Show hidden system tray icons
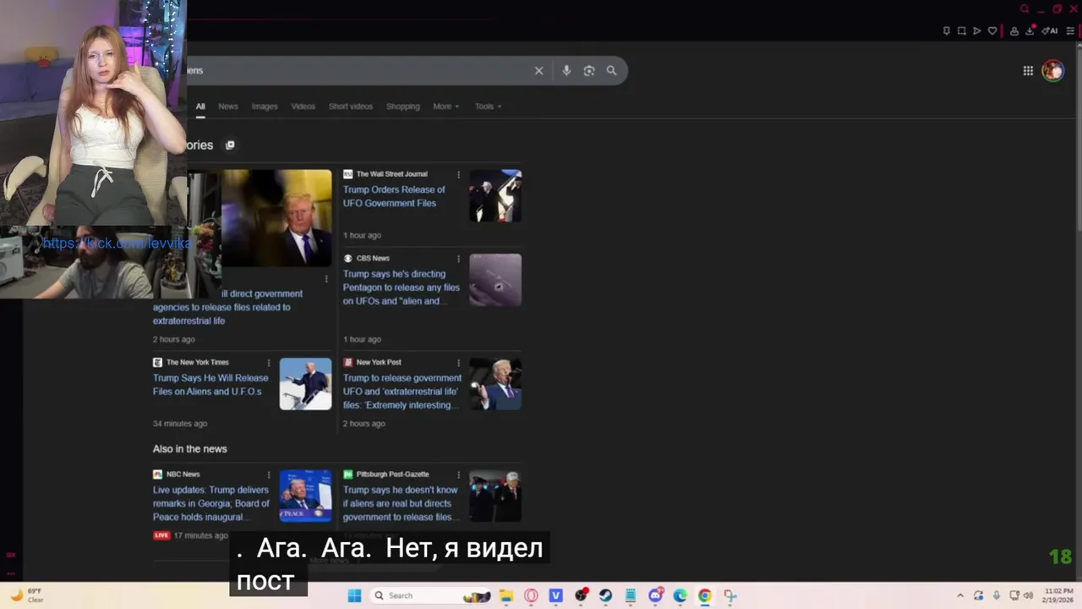The height and width of the screenshot is (609, 1082). pyautogui.click(x=960, y=595)
